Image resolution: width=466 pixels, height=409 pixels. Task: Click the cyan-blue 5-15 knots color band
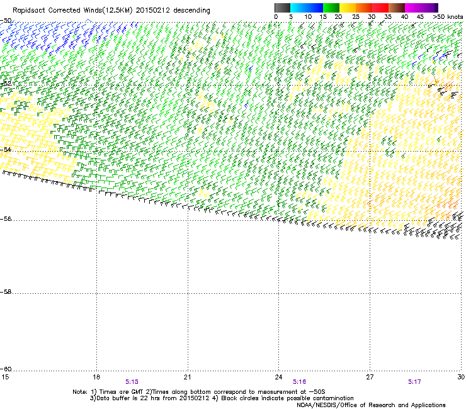307,8
